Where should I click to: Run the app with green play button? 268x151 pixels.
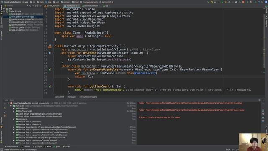point(222,2)
